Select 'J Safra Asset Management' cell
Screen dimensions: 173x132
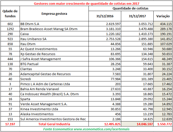[54, 59]
